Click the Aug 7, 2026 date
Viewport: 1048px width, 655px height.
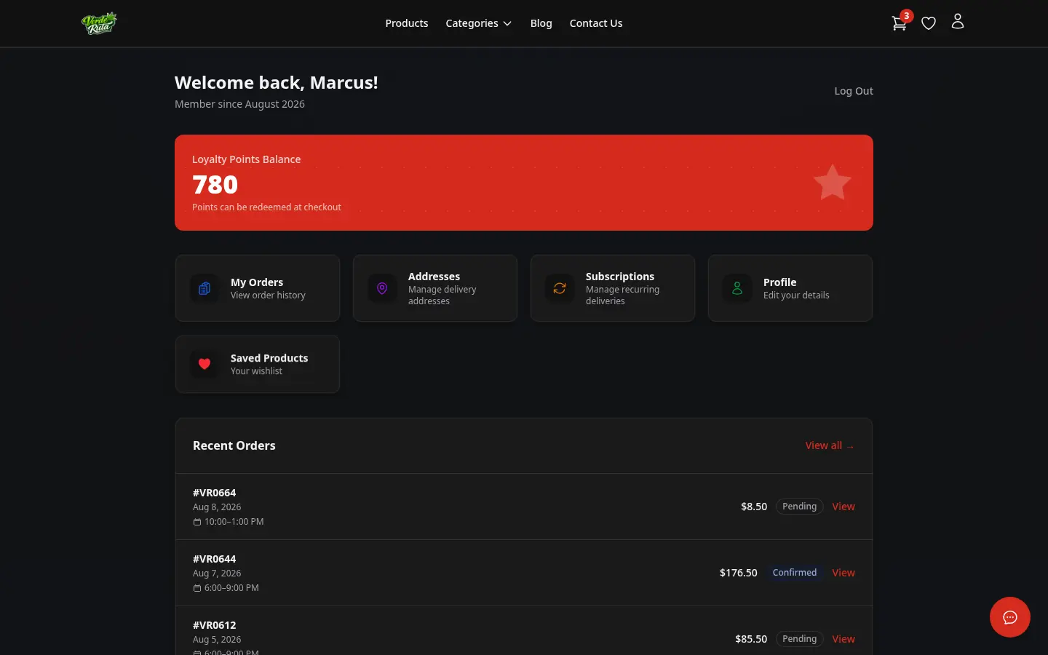pyautogui.click(x=217, y=573)
